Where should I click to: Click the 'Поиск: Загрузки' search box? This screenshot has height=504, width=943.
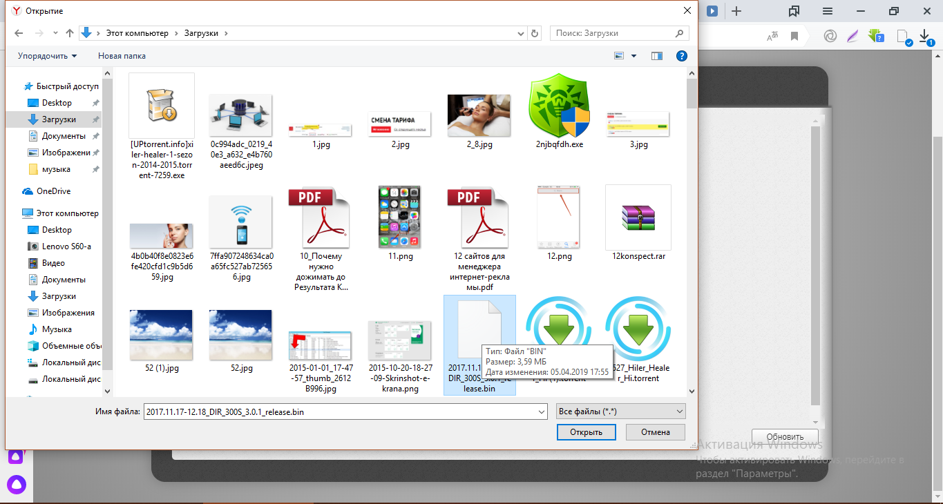tap(620, 33)
